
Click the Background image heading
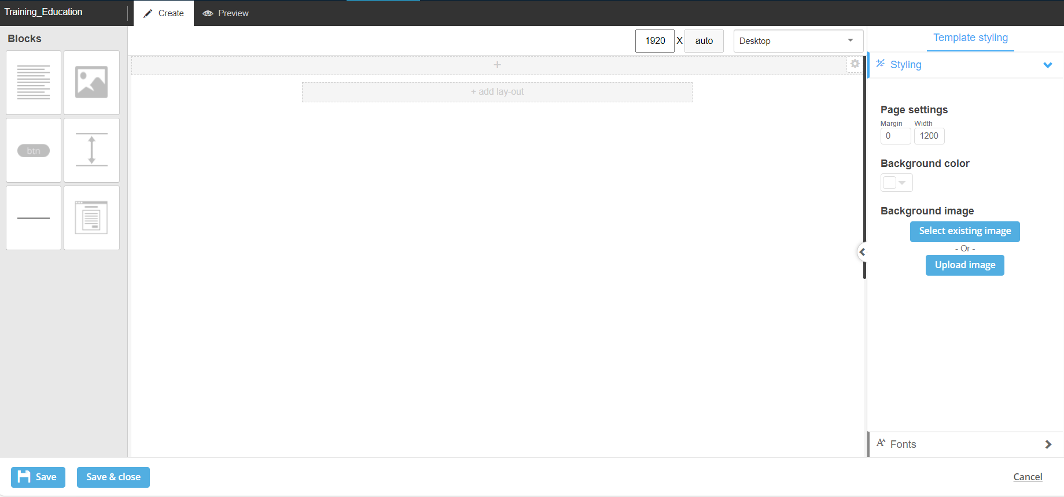coord(927,211)
